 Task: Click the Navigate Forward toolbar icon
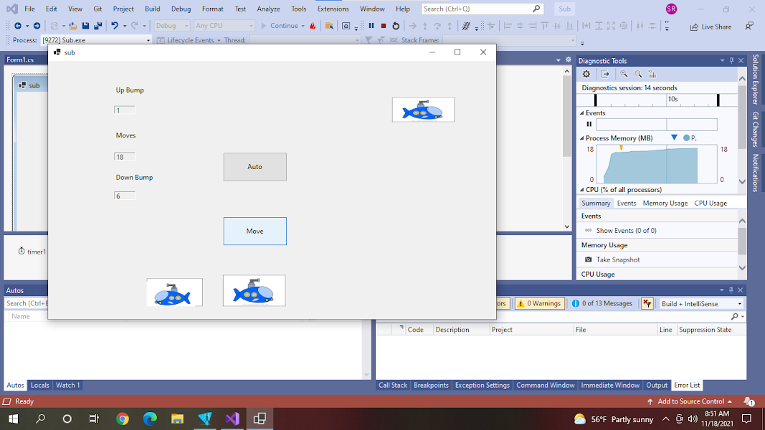pos(37,26)
